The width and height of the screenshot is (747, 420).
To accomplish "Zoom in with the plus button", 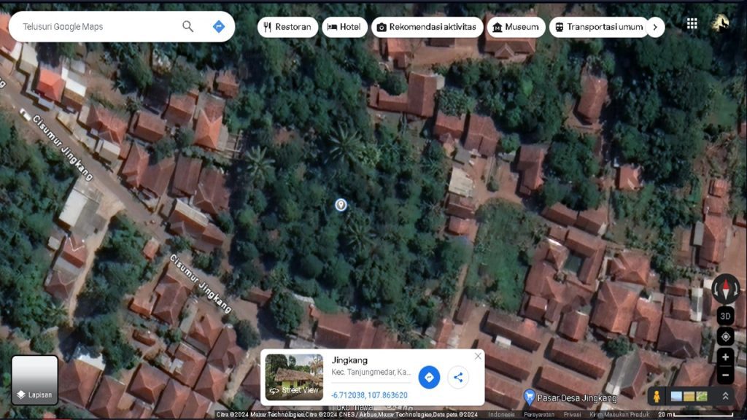I will coord(725,357).
